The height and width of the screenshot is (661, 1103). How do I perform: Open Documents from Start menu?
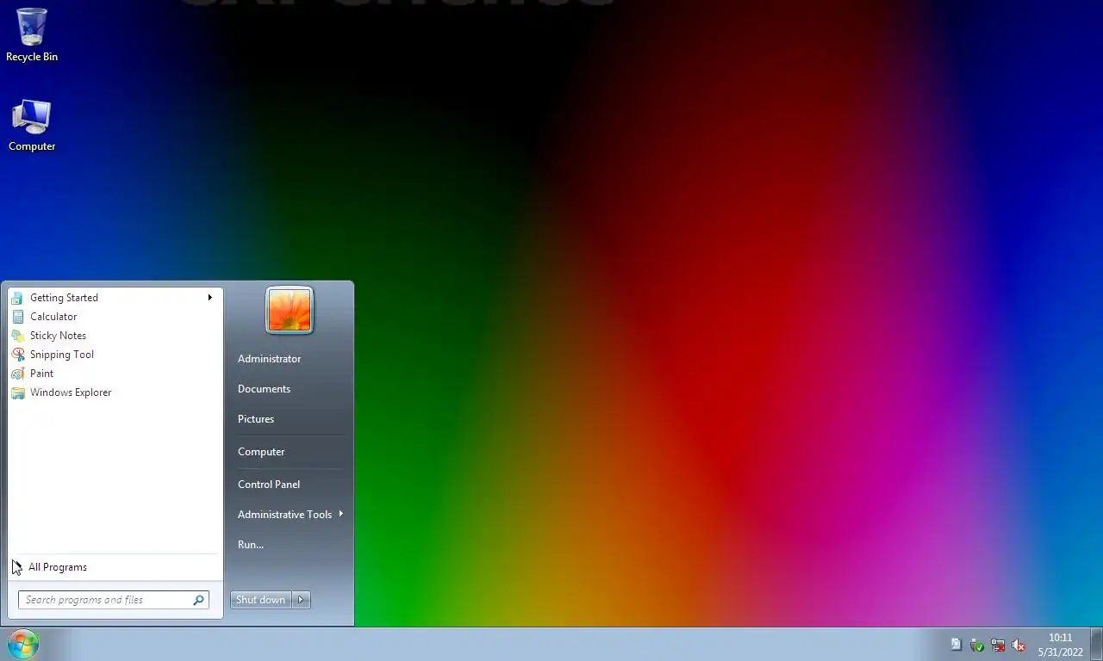click(x=264, y=389)
